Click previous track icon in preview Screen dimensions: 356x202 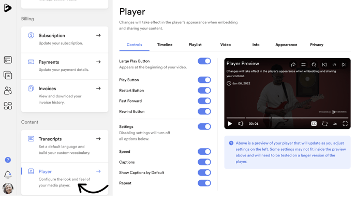(324, 65)
